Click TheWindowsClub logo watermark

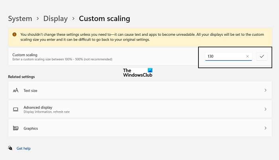tap(138, 72)
